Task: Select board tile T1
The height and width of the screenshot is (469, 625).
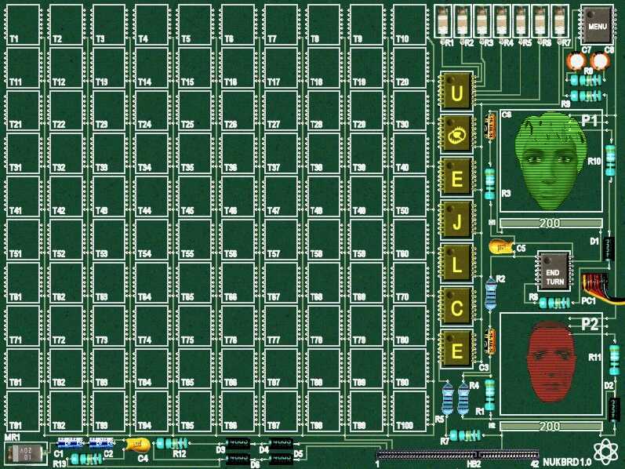Action: click(24, 24)
